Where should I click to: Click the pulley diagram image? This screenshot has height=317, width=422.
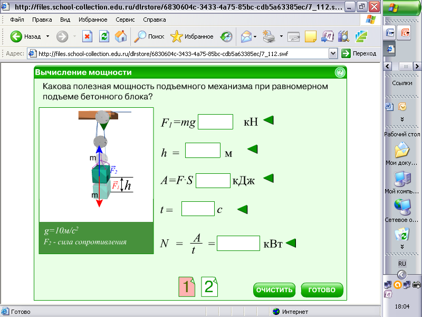click(97, 165)
